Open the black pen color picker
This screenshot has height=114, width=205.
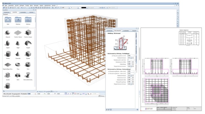coord(84,8)
